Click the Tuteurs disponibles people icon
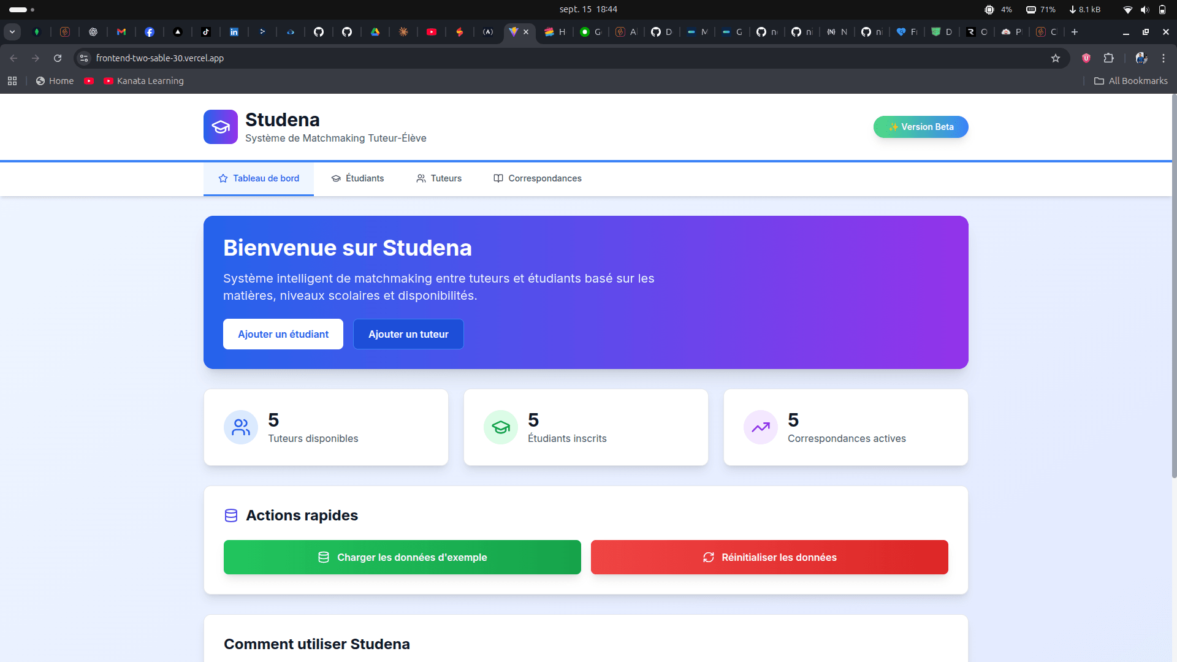1177x662 pixels. click(x=240, y=427)
